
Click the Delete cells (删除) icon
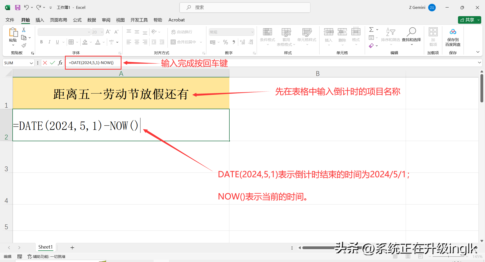point(342,32)
